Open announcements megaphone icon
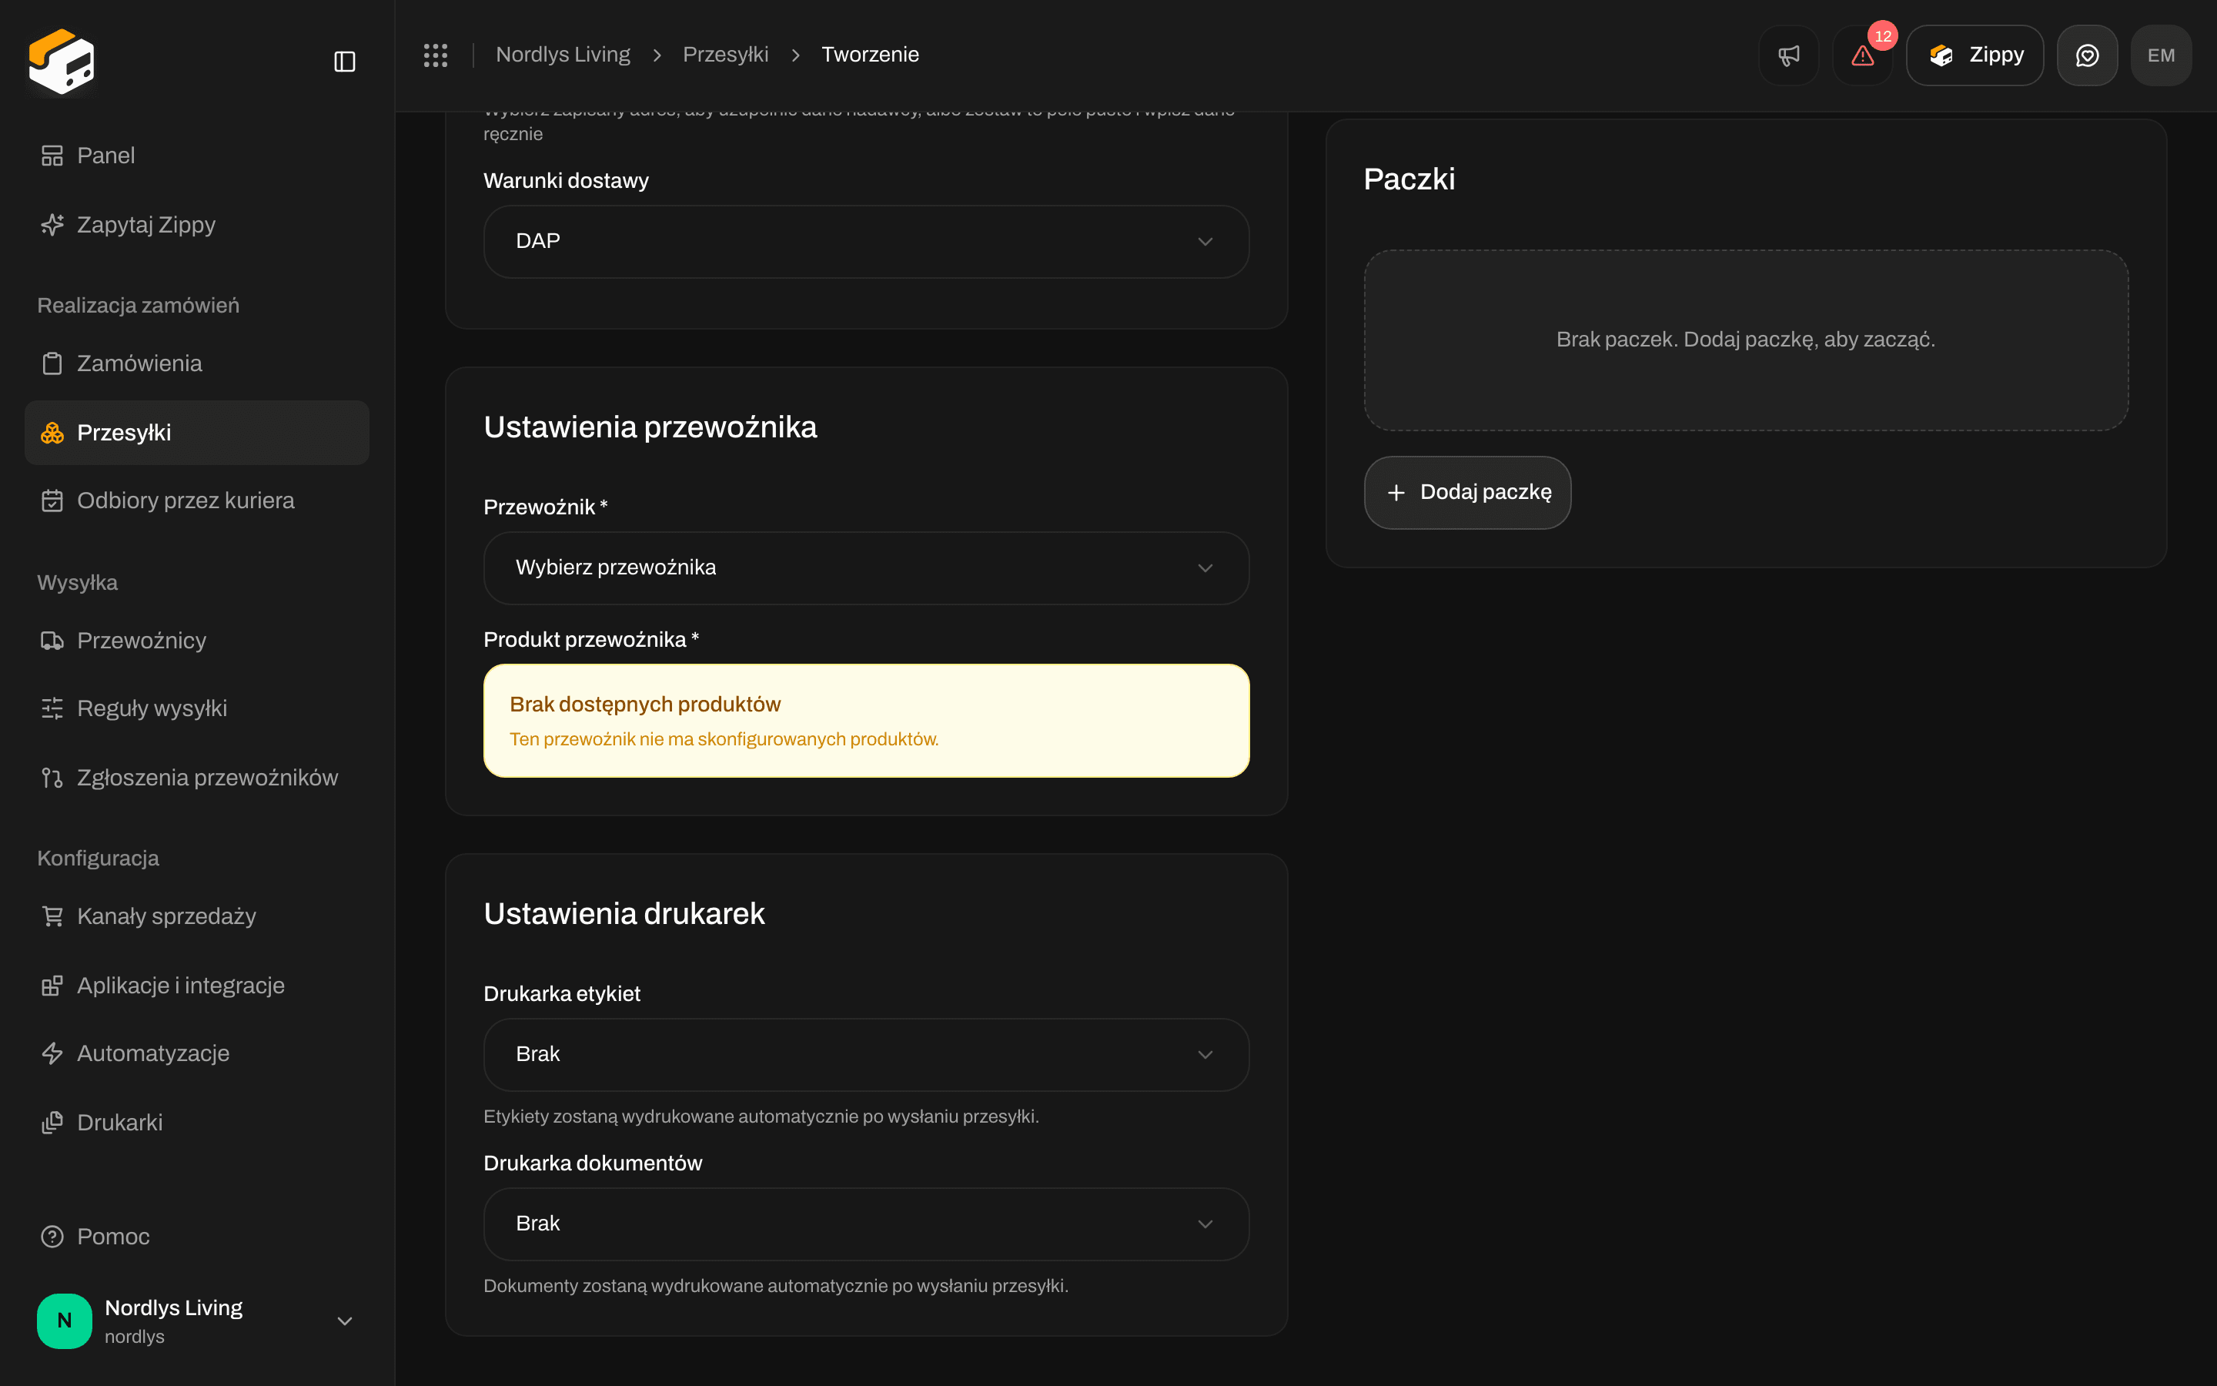Viewport: 2217px width, 1386px height. click(1788, 55)
